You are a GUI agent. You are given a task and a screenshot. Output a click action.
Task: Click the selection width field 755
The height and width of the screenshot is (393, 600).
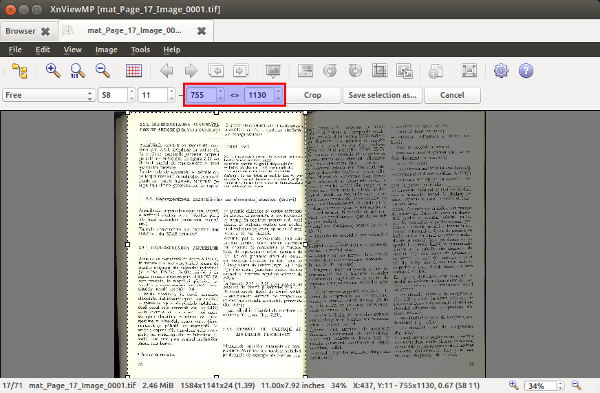[x=202, y=95]
